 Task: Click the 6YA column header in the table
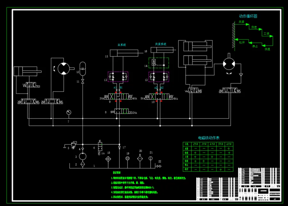click(x=229, y=144)
